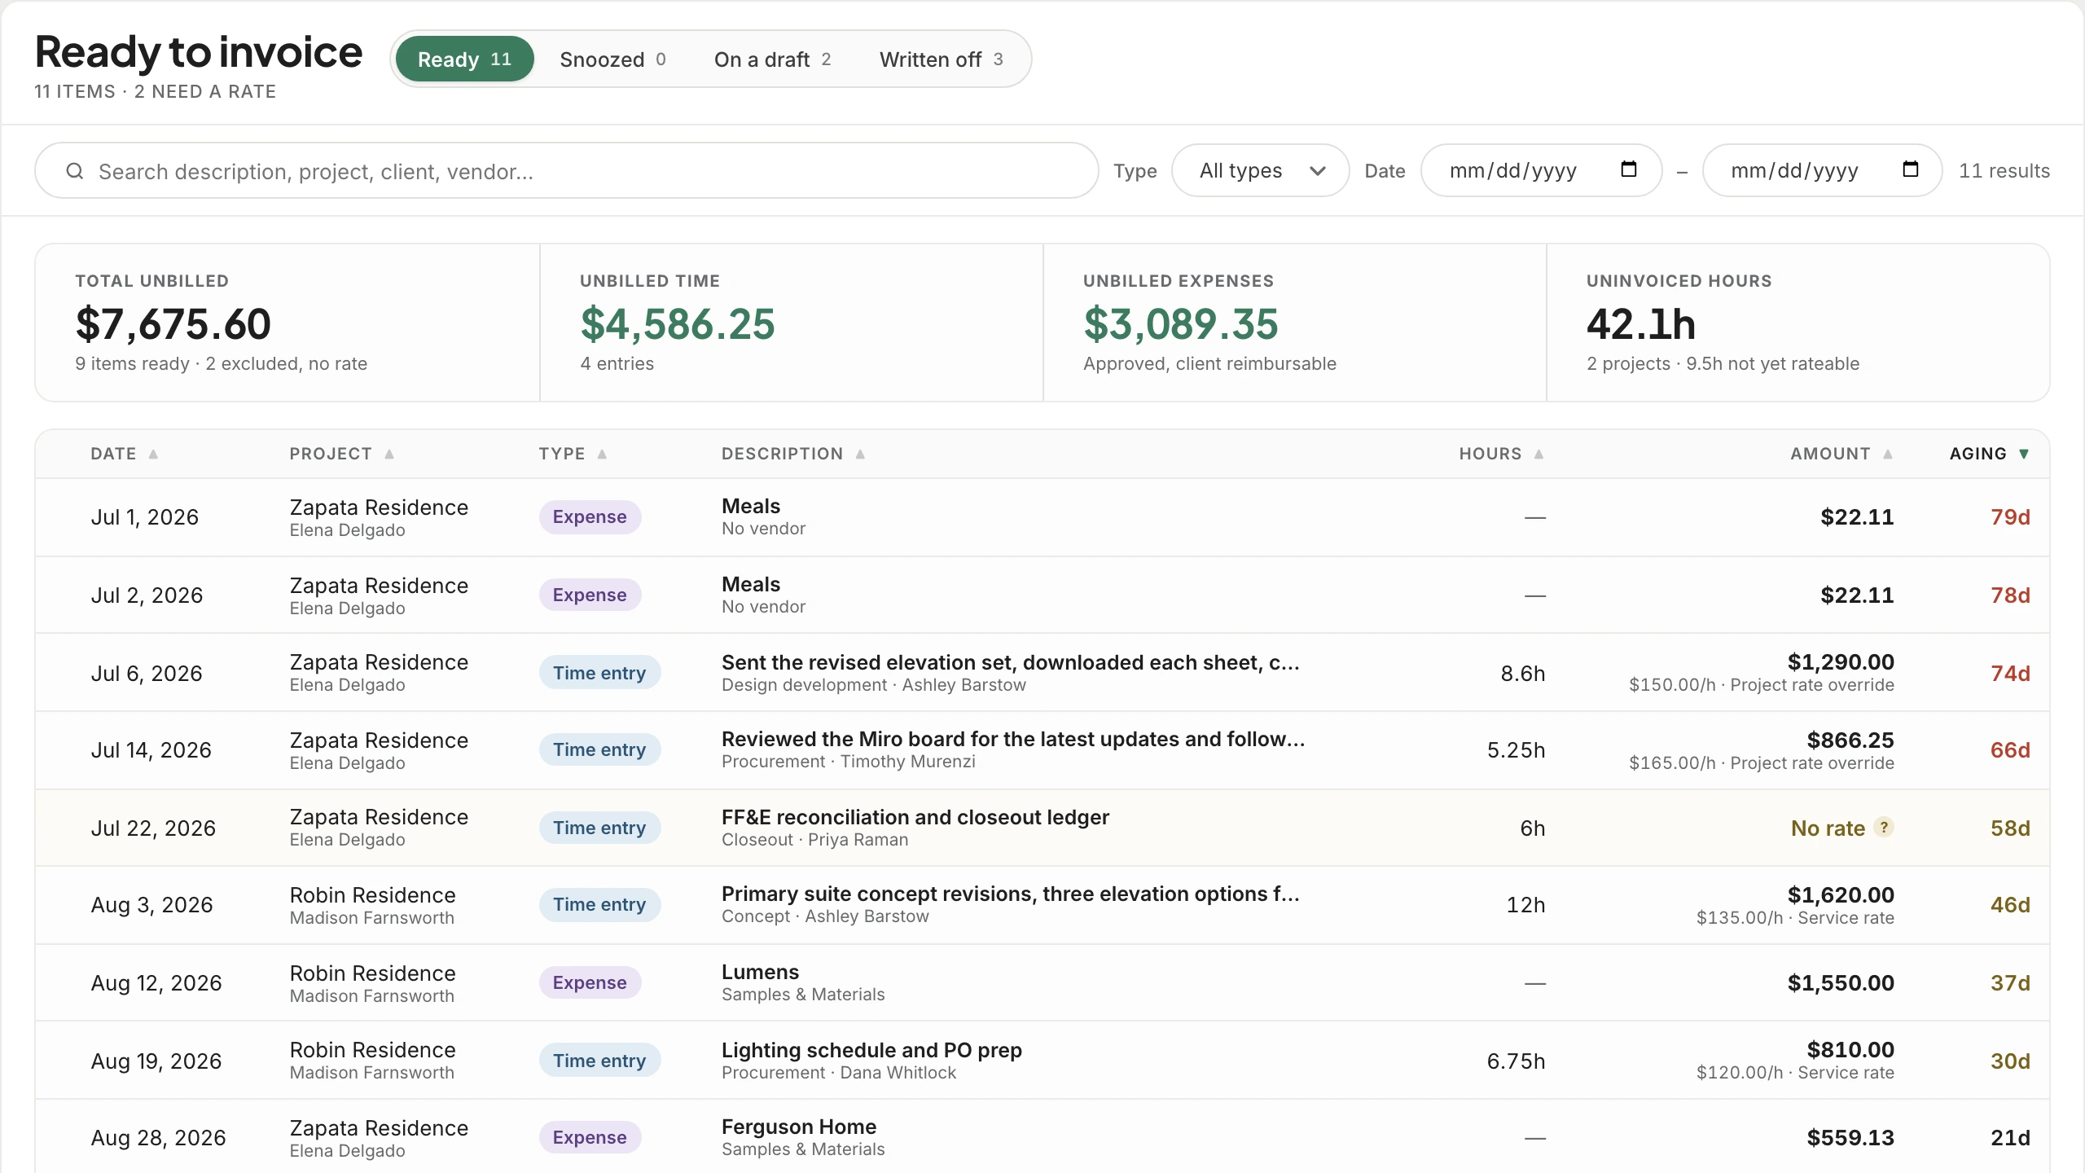This screenshot has width=2085, height=1173.
Task: Click the Jul 14, 2026 date cell
Action: [x=151, y=750]
